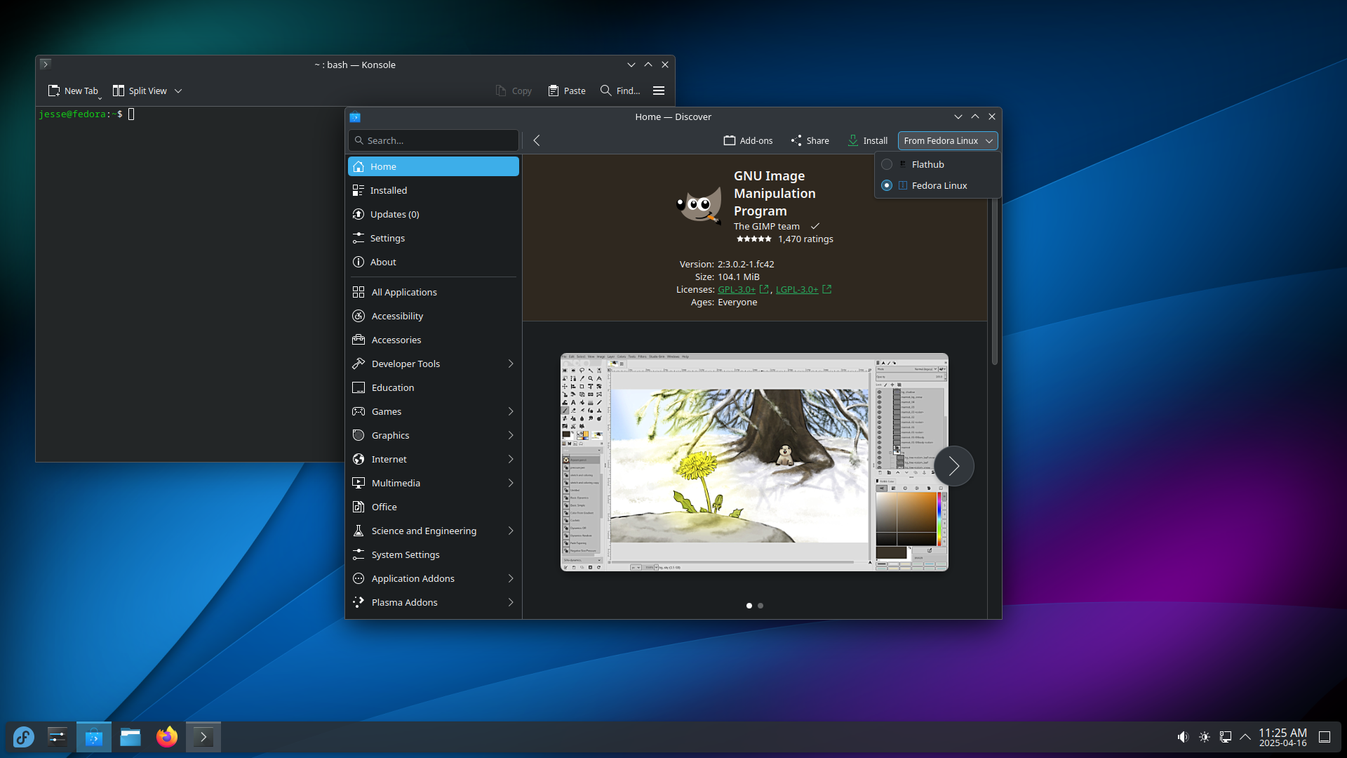
Task: Expand the Graphics category arrow
Action: tap(511, 435)
